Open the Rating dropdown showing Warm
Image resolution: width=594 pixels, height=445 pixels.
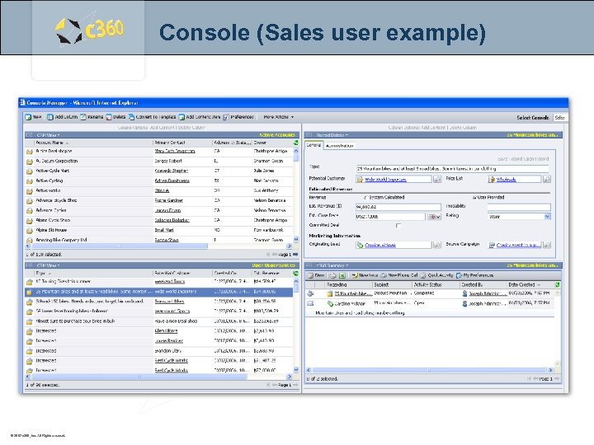point(547,217)
